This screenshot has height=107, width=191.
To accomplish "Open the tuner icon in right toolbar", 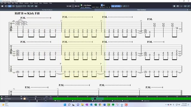I will coord(185,6).
